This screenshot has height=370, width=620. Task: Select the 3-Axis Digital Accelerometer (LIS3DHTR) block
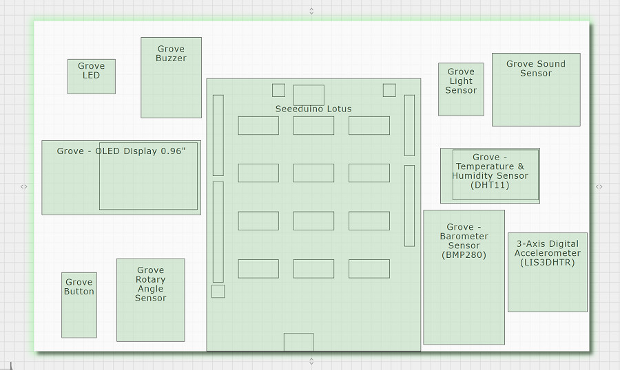548,272
